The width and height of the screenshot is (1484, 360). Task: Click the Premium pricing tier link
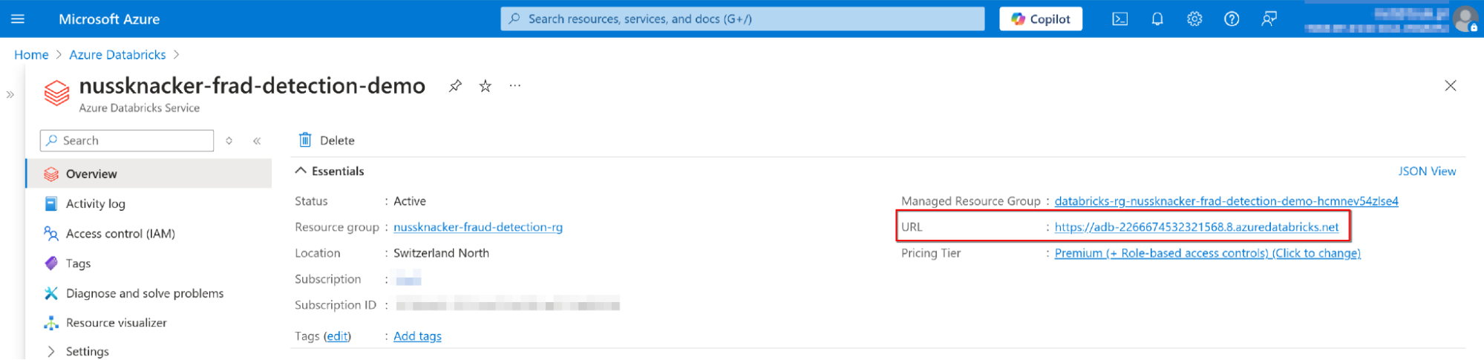click(x=1207, y=253)
